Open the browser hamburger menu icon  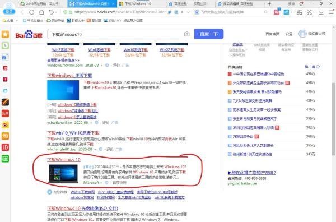tap(332, 12)
